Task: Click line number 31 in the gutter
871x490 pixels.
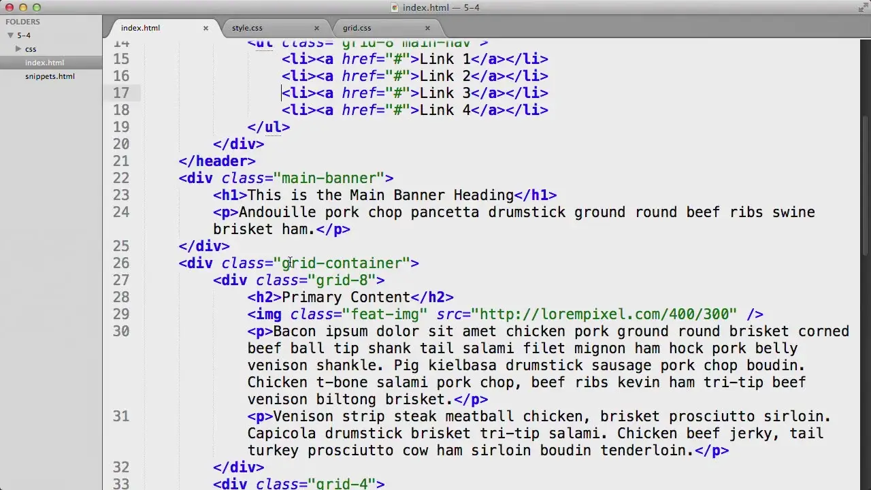Action: click(121, 416)
